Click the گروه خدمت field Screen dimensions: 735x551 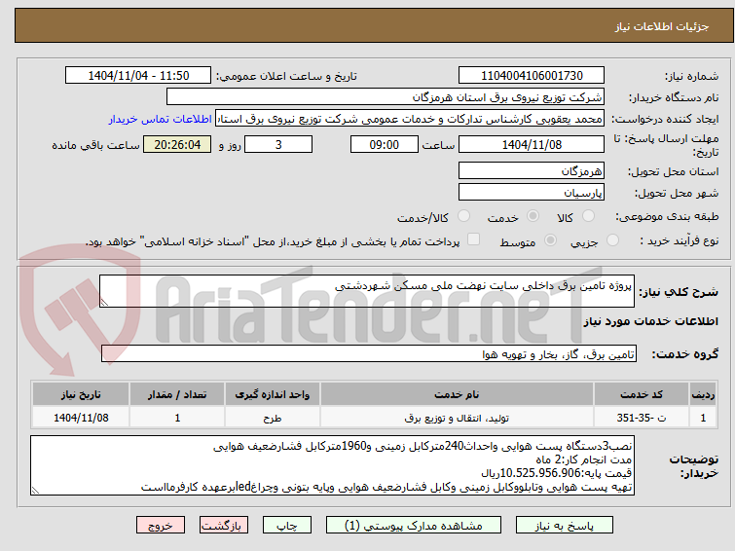[x=369, y=353]
